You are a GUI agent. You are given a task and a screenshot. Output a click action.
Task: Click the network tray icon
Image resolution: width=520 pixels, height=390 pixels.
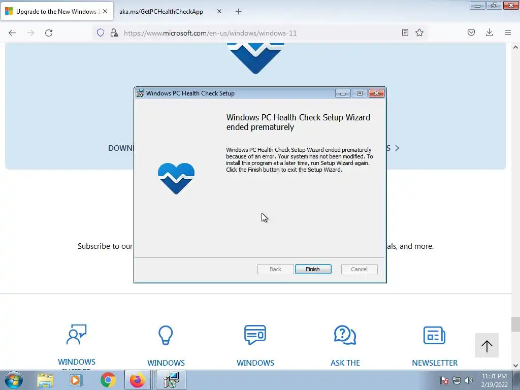point(457,380)
